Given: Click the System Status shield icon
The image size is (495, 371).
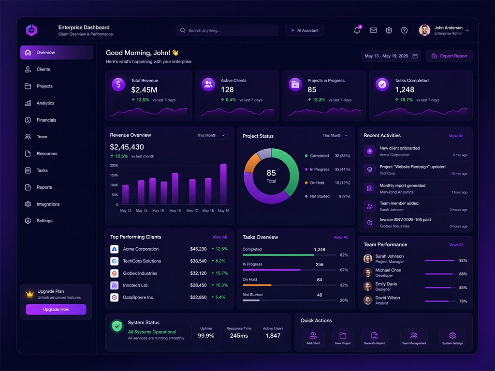Looking at the screenshot, I should coord(117,326).
